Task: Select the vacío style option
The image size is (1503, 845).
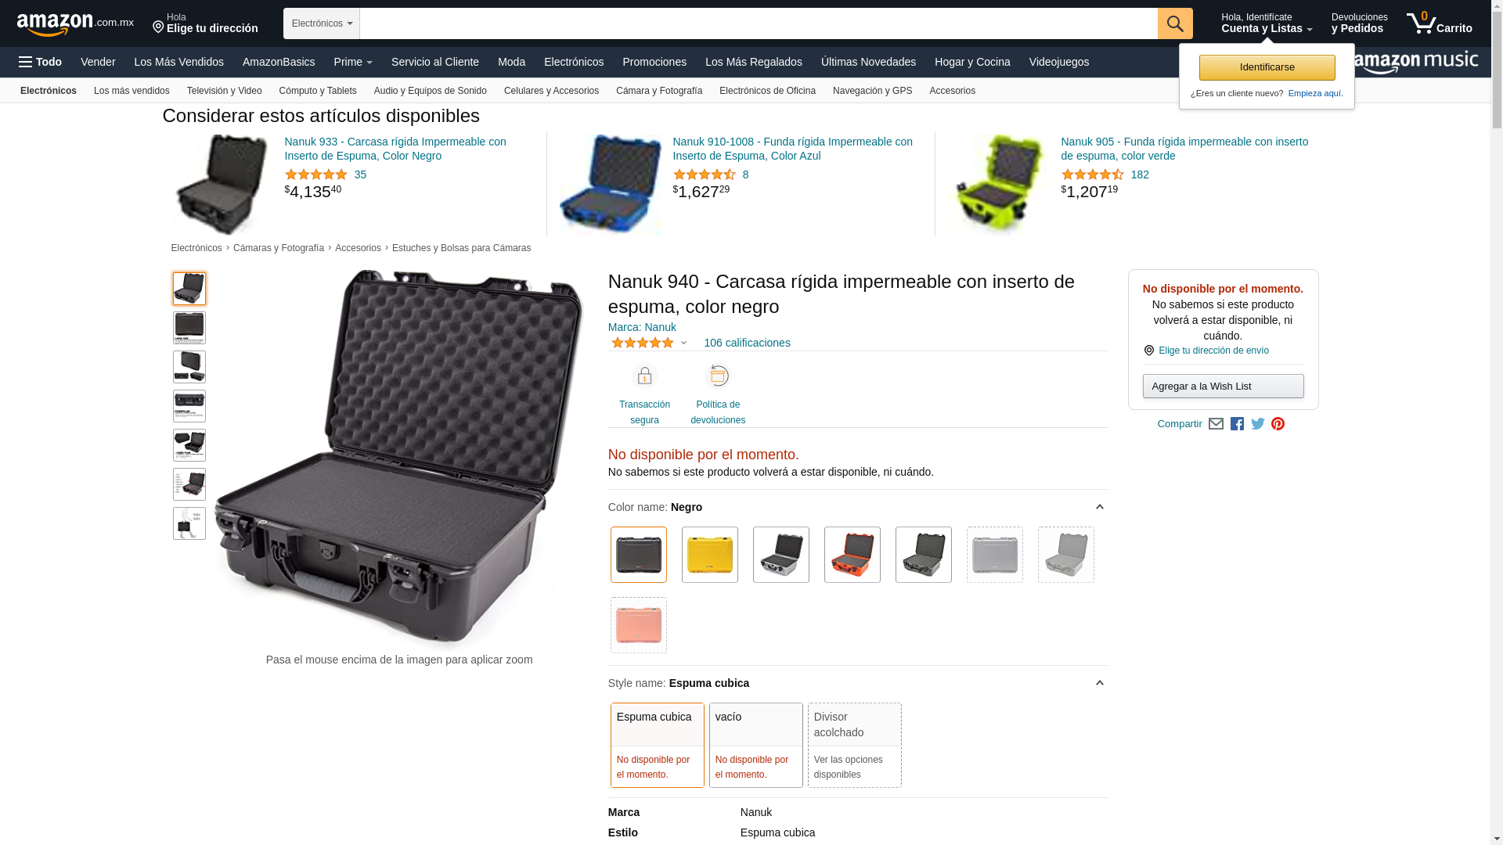Action: 756,745
